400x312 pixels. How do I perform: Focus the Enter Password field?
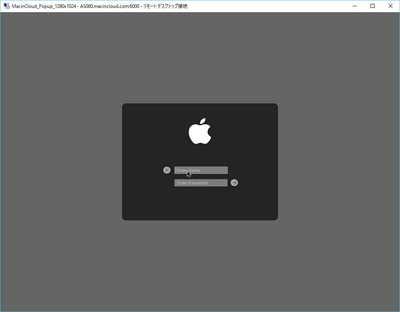[x=201, y=183]
